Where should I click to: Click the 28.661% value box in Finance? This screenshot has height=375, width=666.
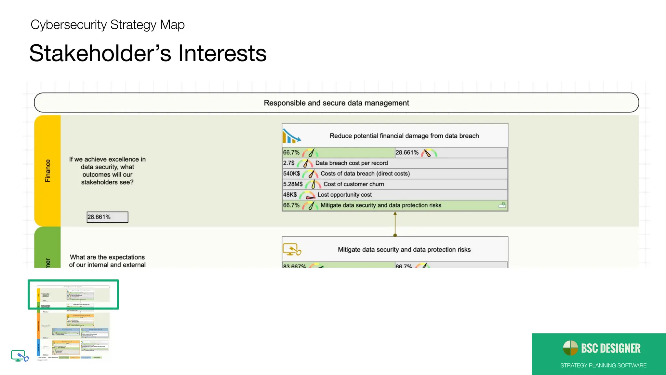tap(107, 217)
